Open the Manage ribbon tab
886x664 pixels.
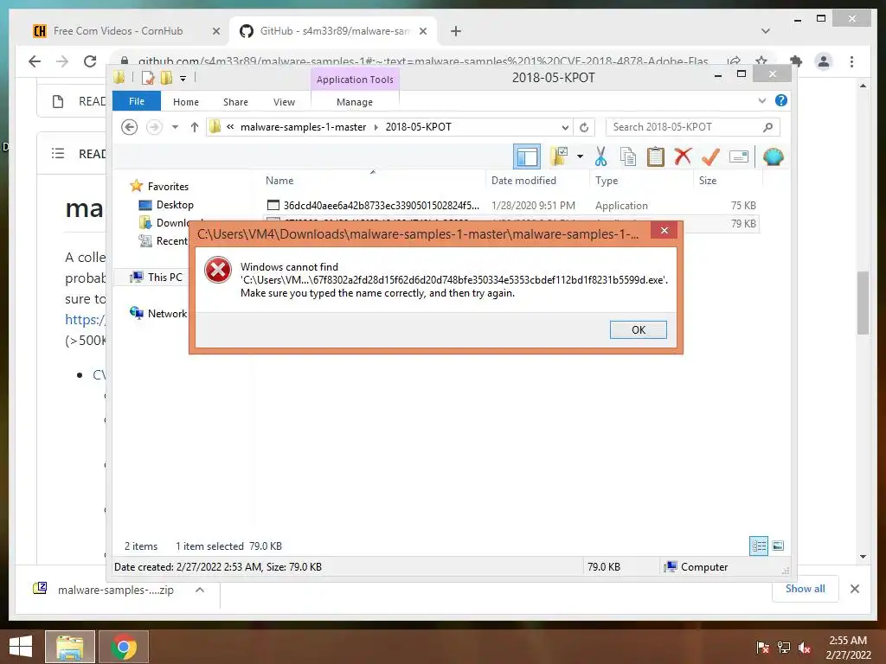pyautogui.click(x=354, y=102)
